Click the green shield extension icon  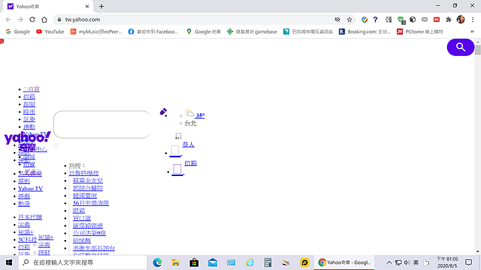(x=401, y=20)
